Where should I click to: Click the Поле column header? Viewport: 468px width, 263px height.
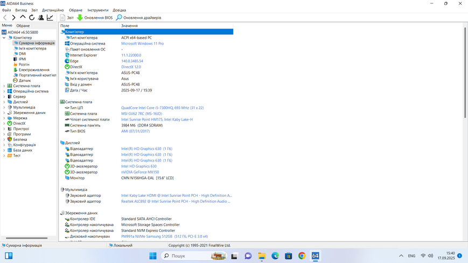(x=89, y=26)
